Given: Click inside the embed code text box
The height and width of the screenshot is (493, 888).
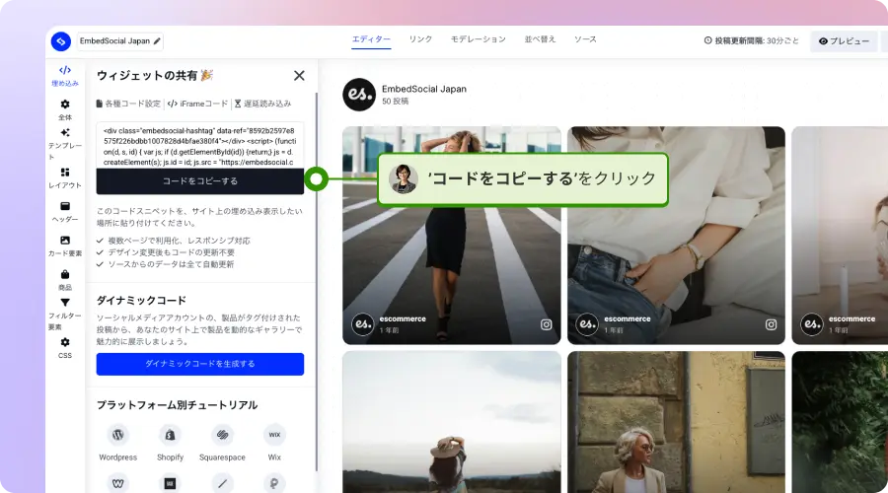Looking at the screenshot, I should 200,145.
